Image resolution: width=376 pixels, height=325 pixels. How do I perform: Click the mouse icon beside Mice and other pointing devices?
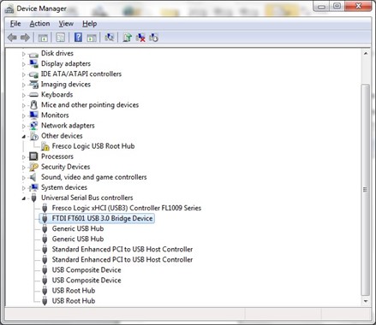[x=33, y=105]
